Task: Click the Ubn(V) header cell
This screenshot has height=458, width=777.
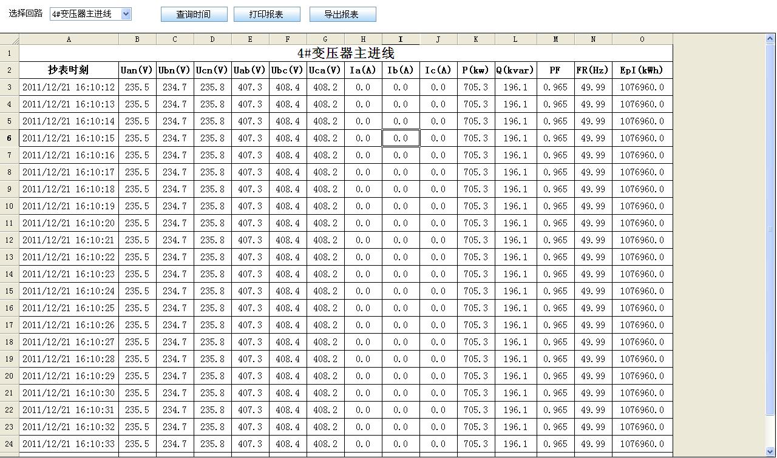Action: point(175,70)
